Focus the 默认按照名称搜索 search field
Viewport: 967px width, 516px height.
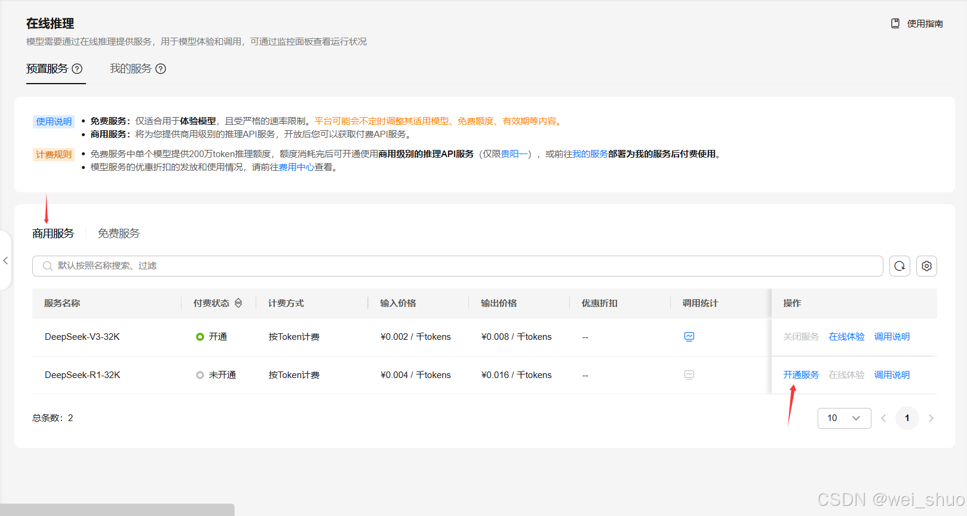458,266
